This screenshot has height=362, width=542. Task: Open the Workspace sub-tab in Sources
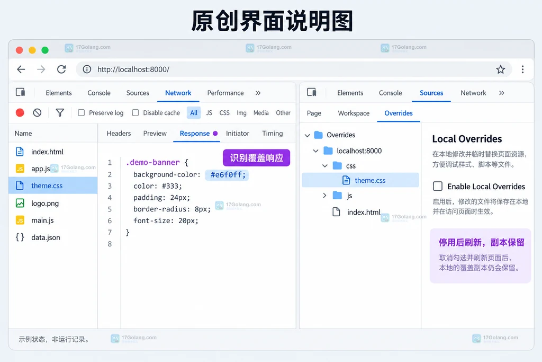(354, 113)
